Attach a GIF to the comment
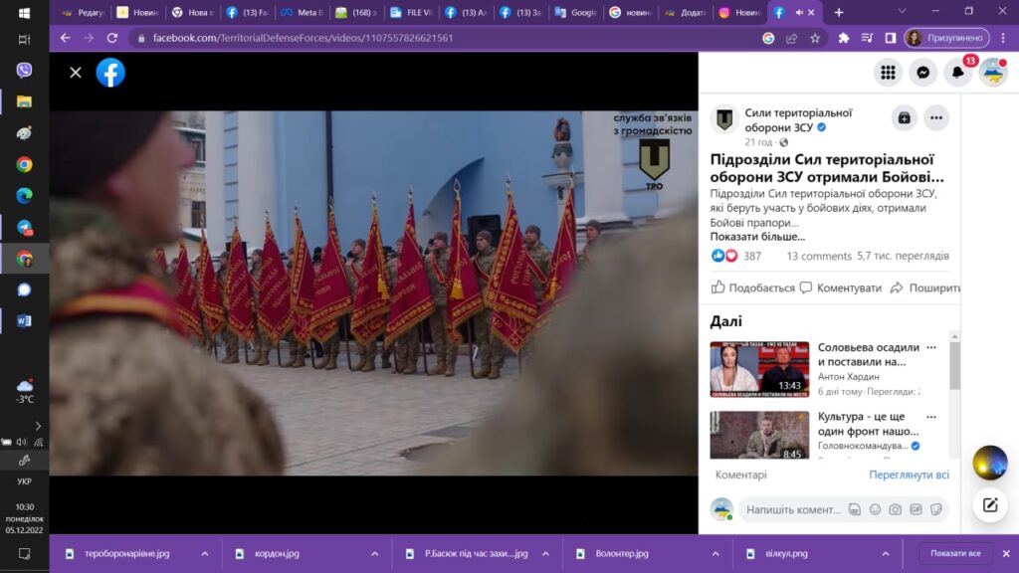 (x=916, y=509)
